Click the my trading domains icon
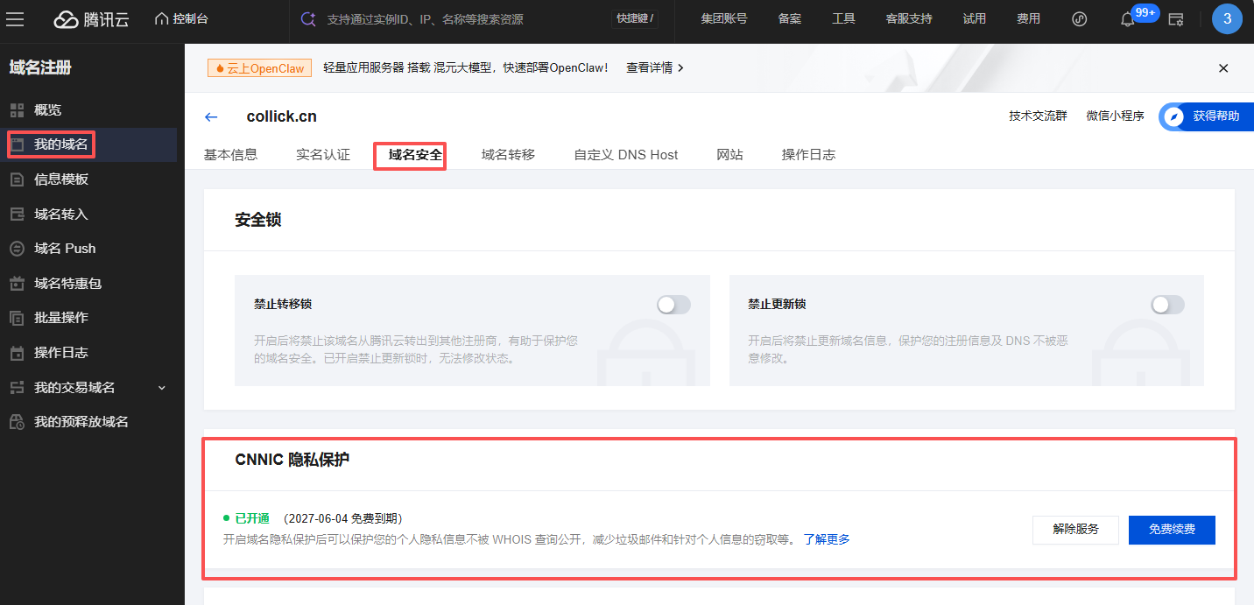 tap(17, 387)
